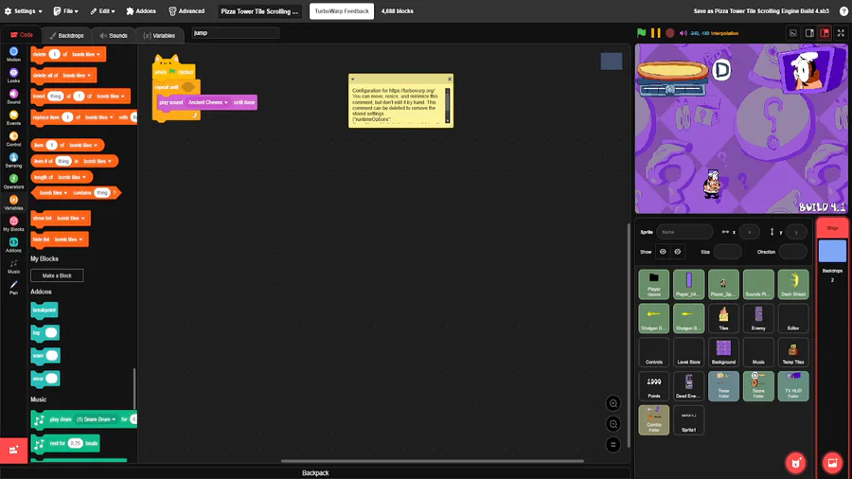Viewport: 852px width, 479px height.
Task: Open bomb tiles dropdown in length of block
Action: point(72,177)
